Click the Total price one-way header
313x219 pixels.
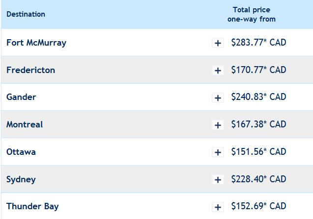[x=252, y=14]
